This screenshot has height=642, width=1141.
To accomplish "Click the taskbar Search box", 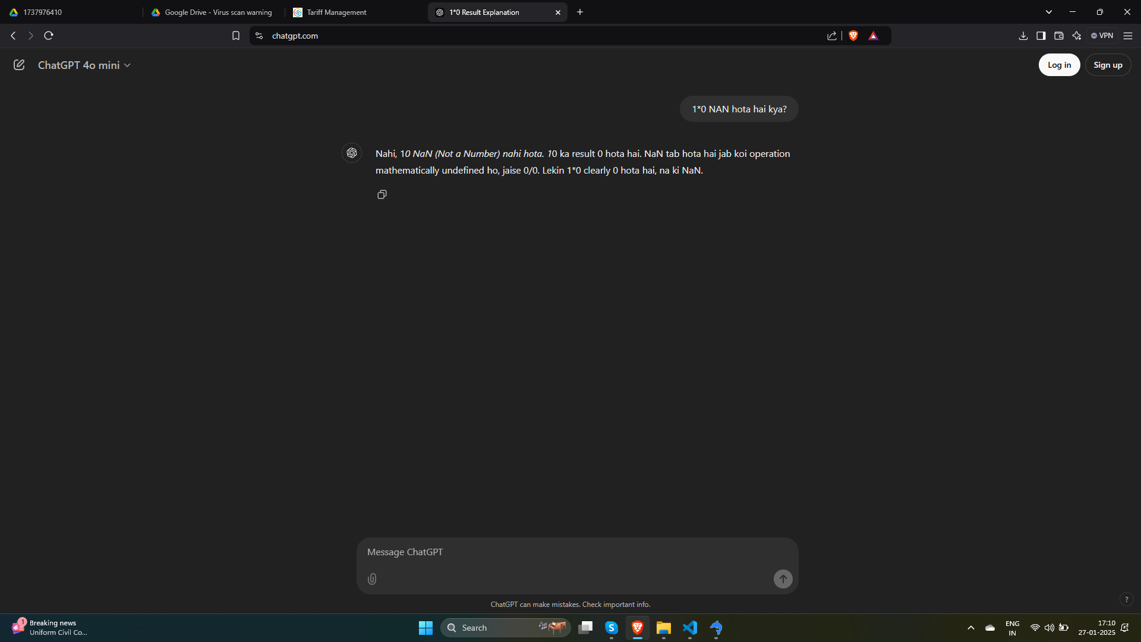I will point(505,628).
